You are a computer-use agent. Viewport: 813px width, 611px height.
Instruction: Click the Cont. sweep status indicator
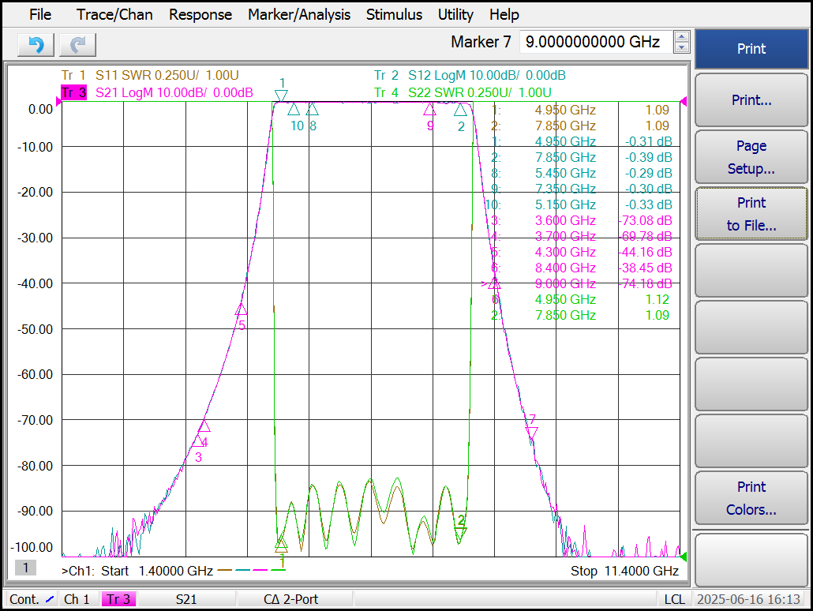tap(32, 599)
